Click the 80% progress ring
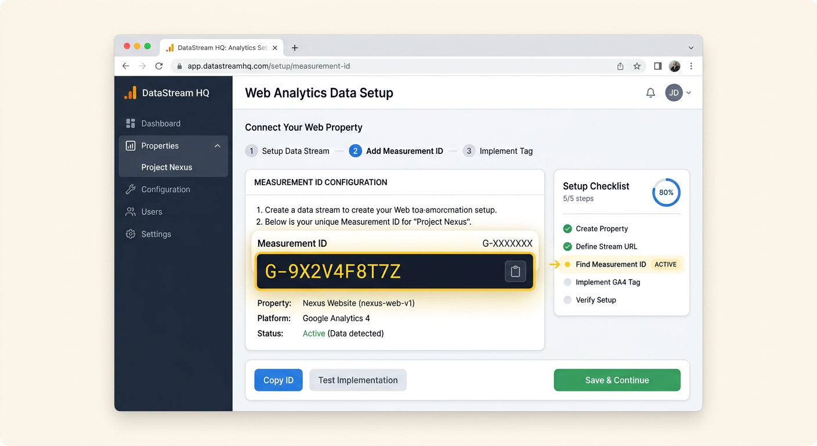817x446 pixels. click(666, 192)
